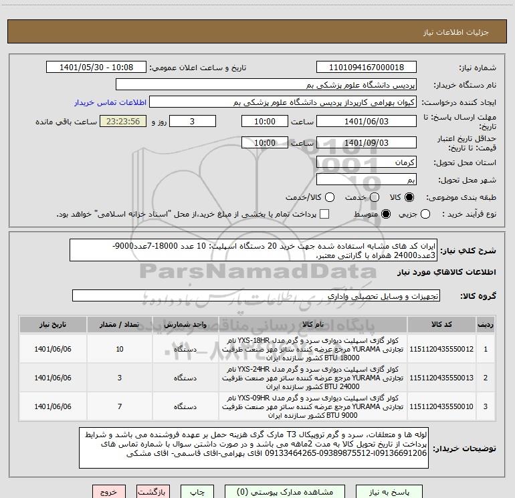515x498 pixels.
Task: Click the چاپ print button
Action: [x=197, y=492]
